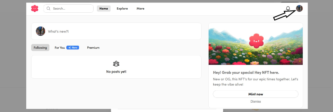This screenshot has width=333, height=112.
Task: Click the magnifier icon in search box
Action: pyautogui.click(x=48, y=9)
